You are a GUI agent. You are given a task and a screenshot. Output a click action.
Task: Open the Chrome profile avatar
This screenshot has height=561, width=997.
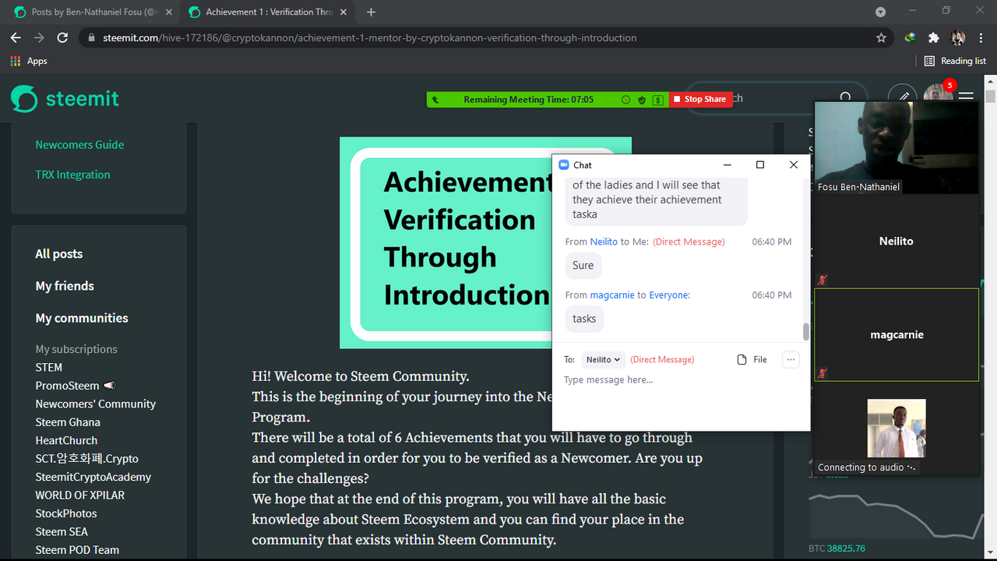[x=958, y=37]
